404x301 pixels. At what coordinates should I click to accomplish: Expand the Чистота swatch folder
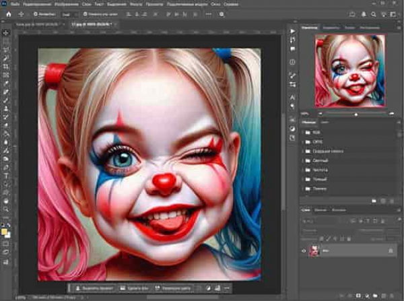(x=302, y=170)
